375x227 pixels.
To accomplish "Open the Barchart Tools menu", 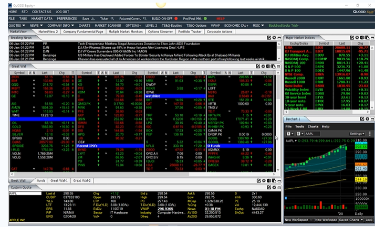I will (299, 126).
